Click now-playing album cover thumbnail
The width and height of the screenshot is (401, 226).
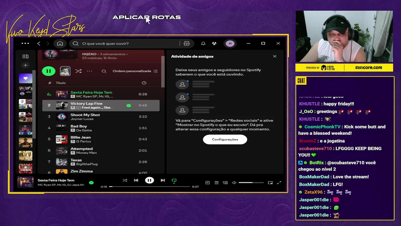(25, 182)
